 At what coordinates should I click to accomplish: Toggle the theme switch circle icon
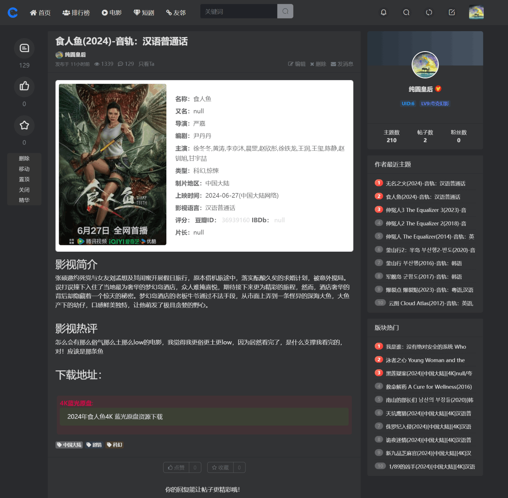coord(429,12)
